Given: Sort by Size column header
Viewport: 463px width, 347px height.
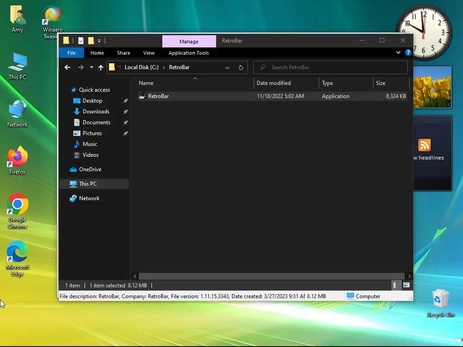Looking at the screenshot, I should click(391, 83).
